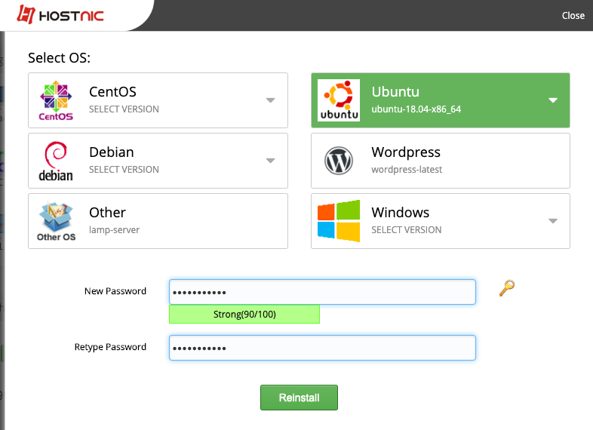Choose the Wordpress title
Screen dimensions: 593x430
click(x=406, y=152)
